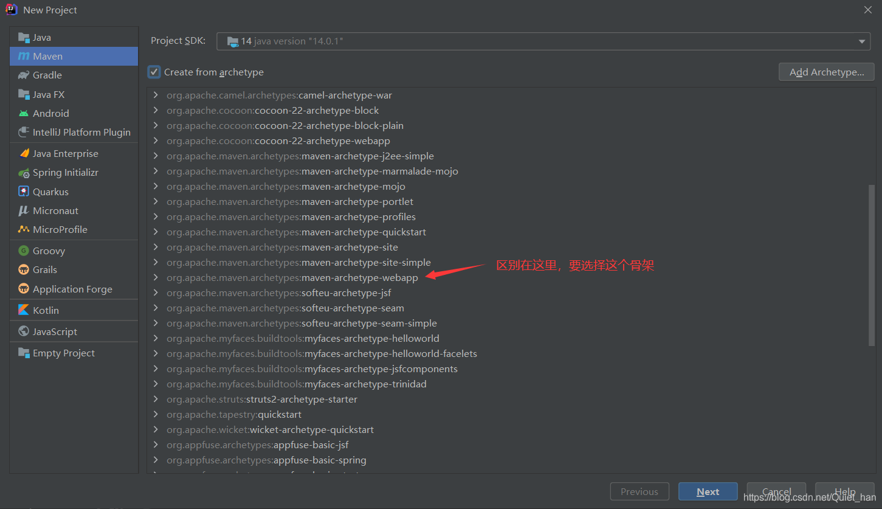The width and height of the screenshot is (882, 509).
Task: Expand the softeu-archetype-jsf node
Action: (156, 293)
